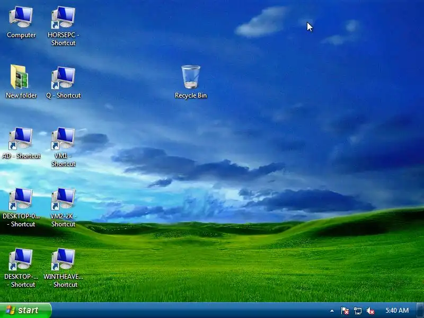The width and height of the screenshot is (424, 318).
Task: Click the Show desktop button at the taskbar end
Action: click(x=420, y=310)
